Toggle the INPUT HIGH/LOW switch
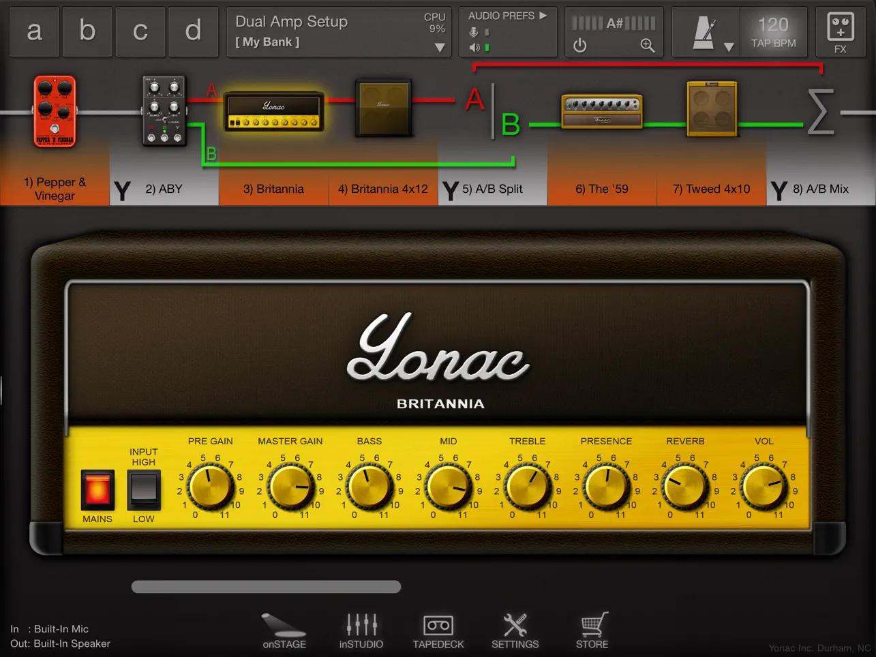Image resolution: width=876 pixels, height=657 pixels. [144, 490]
